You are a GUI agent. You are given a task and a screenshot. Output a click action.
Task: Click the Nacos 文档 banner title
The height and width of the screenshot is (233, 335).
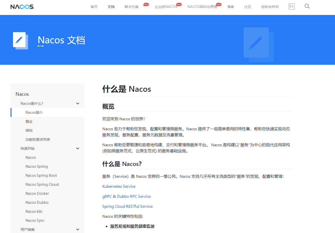tap(62, 40)
